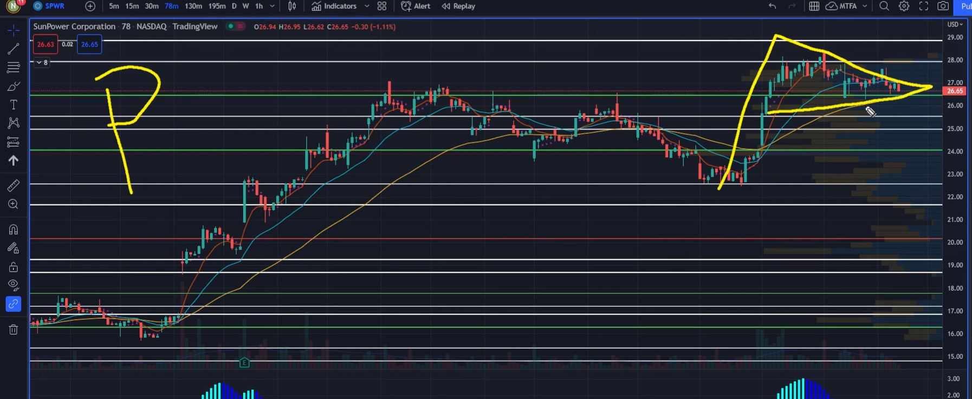Click the blue Publish button
Viewport: 972px width, 399px height.
point(963,6)
